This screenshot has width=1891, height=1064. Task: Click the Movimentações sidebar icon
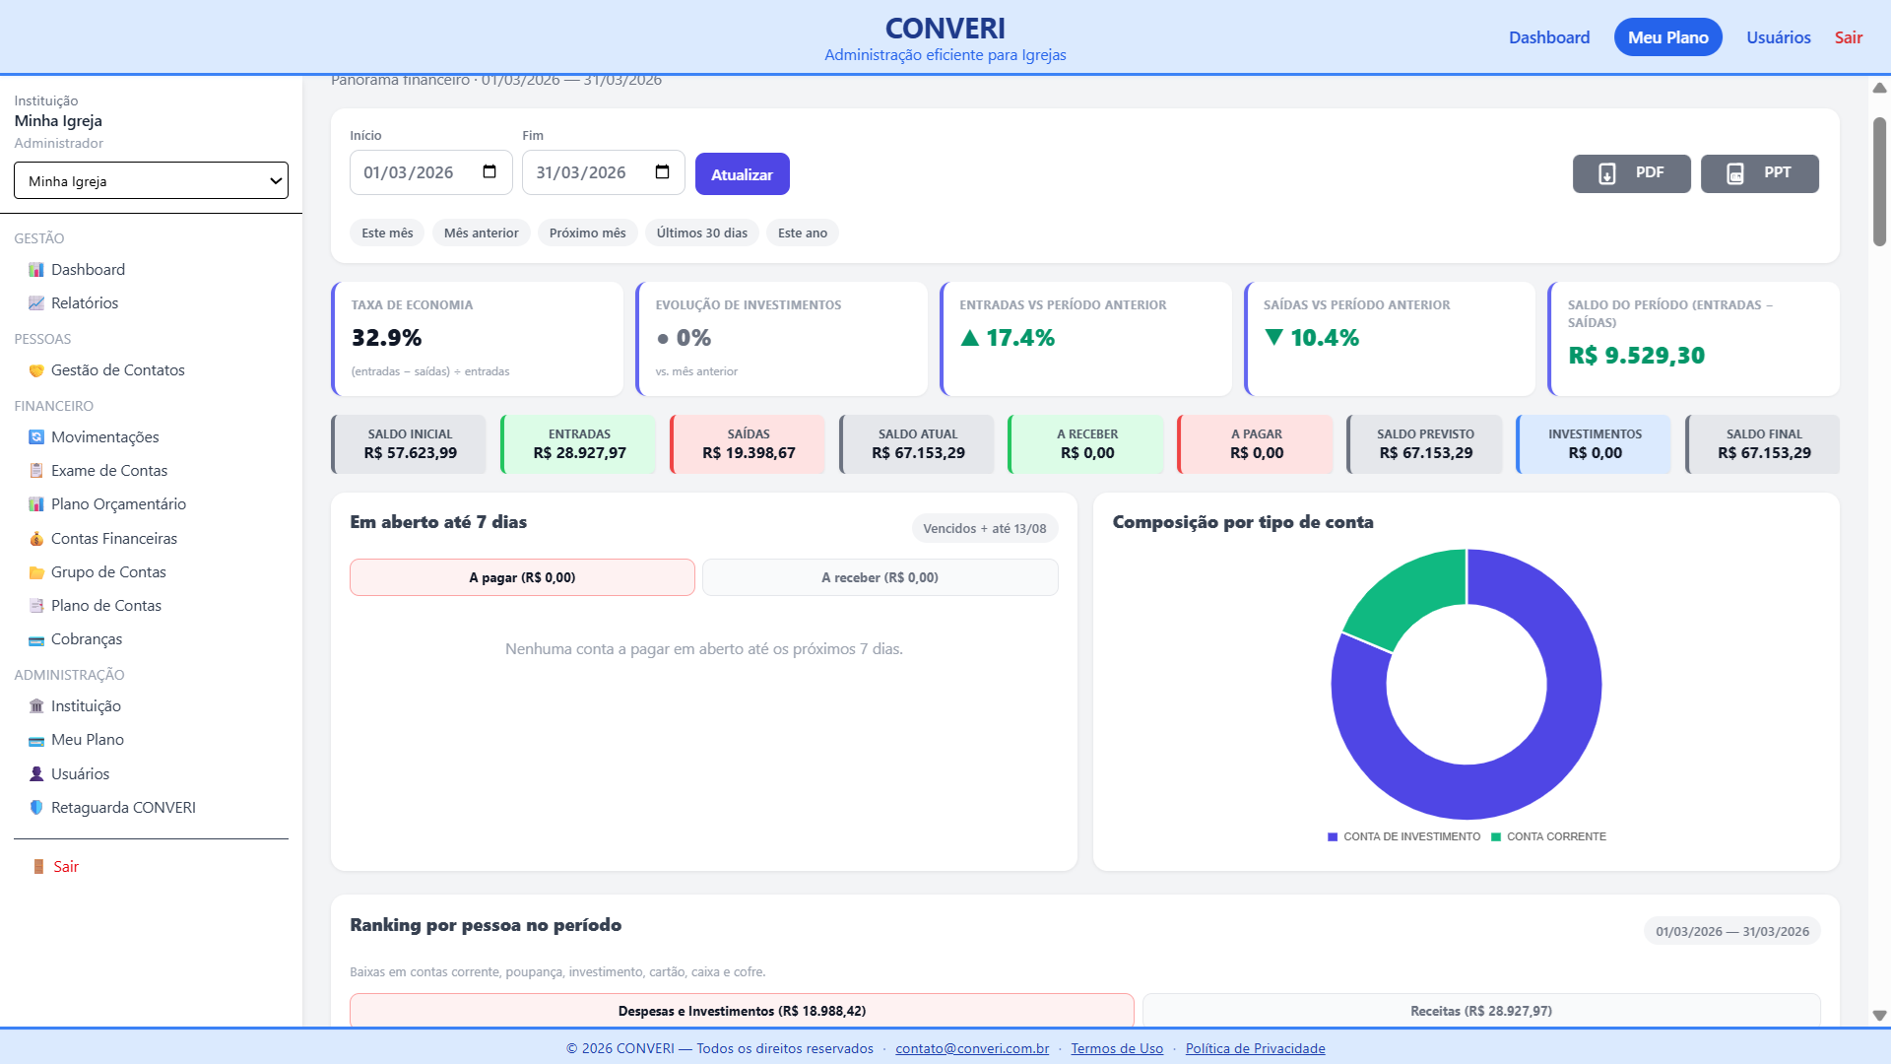(x=36, y=437)
